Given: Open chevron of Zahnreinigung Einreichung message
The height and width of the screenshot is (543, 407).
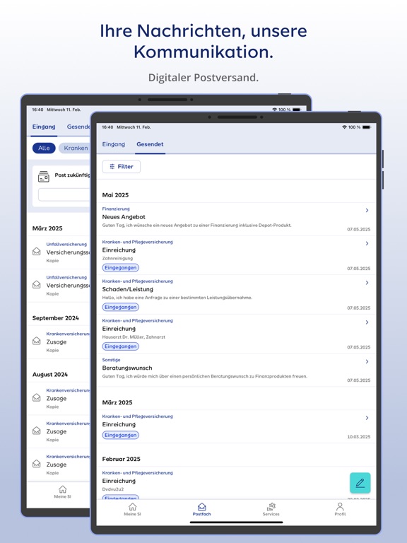Looking at the screenshot, I should pos(367,243).
